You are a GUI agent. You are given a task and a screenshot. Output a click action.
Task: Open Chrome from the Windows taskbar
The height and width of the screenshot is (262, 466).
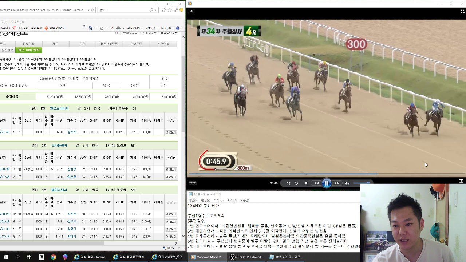[53, 257]
